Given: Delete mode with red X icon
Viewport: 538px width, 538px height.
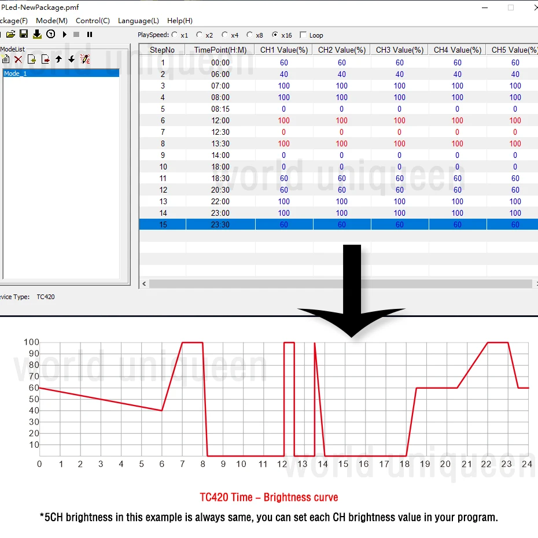Looking at the screenshot, I should pyautogui.click(x=18, y=60).
